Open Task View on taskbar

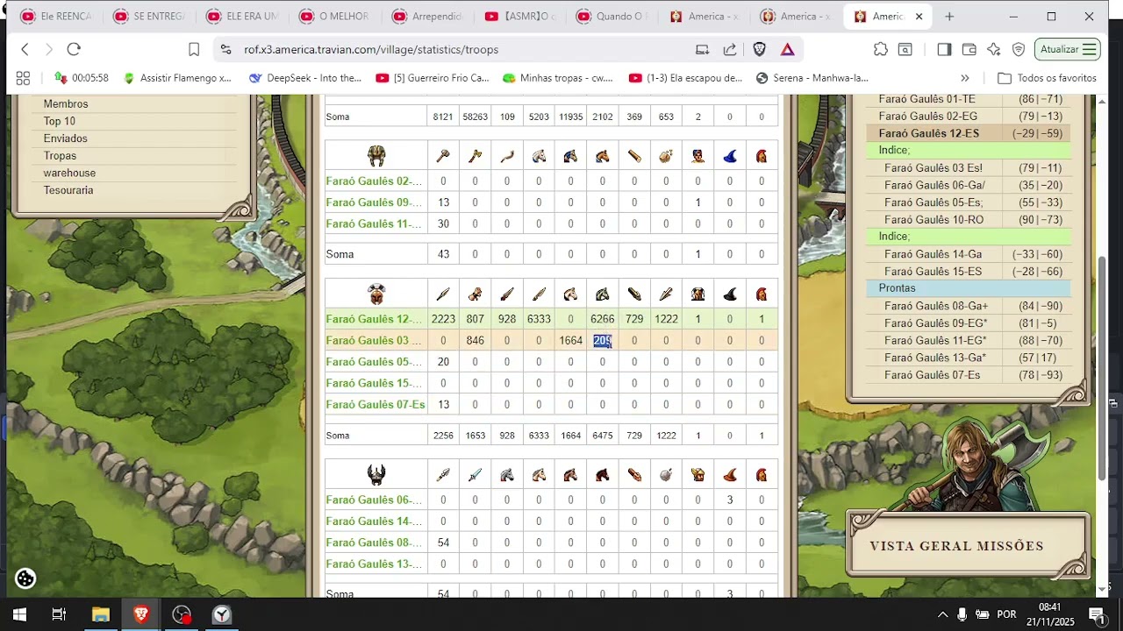pos(59,614)
